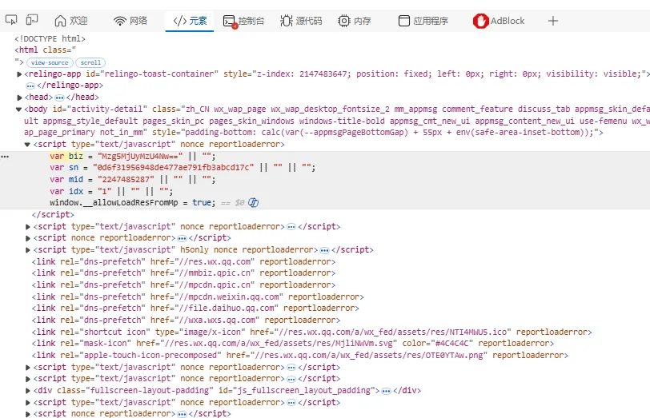The height and width of the screenshot is (418, 650).
Task: Select the var mid "2247485287" line
Action: (133, 179)
